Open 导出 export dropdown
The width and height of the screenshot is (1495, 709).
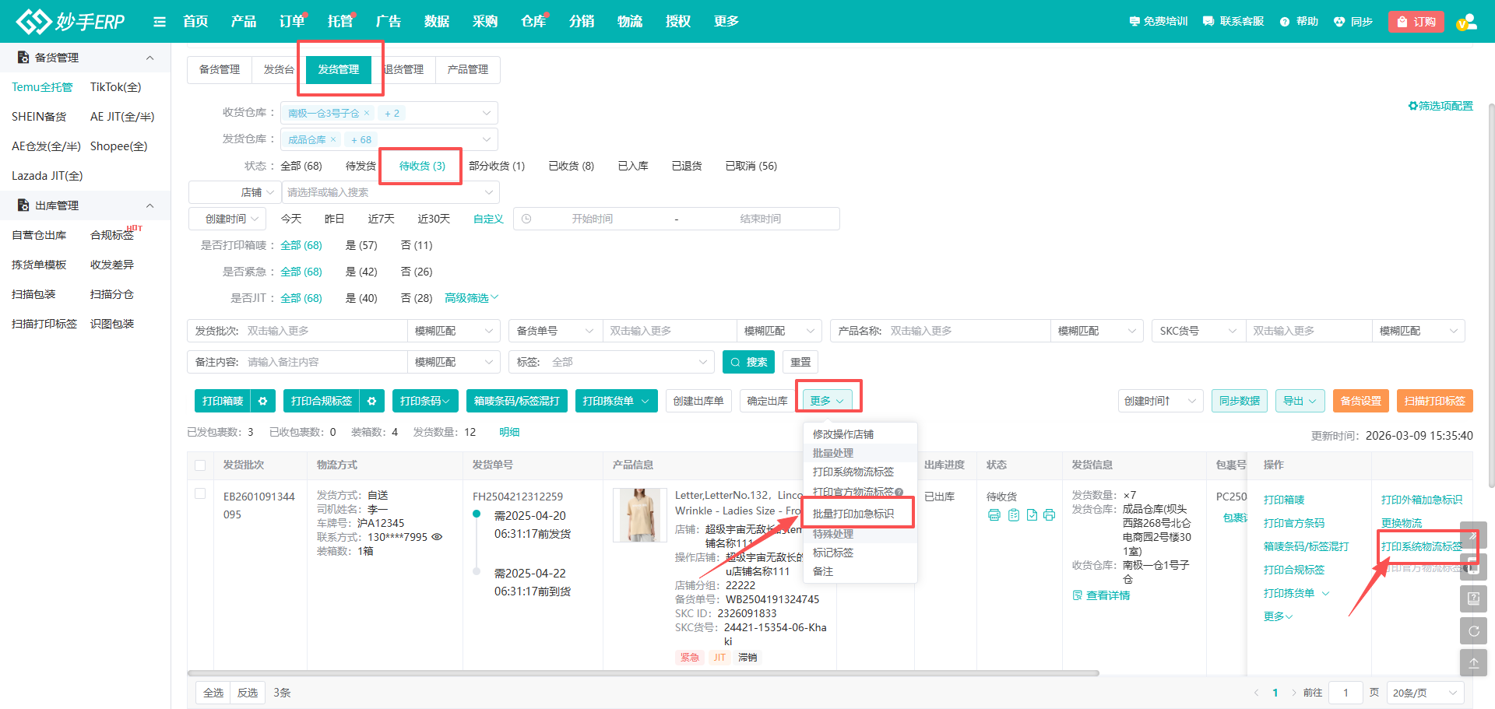click(1300, 401)
